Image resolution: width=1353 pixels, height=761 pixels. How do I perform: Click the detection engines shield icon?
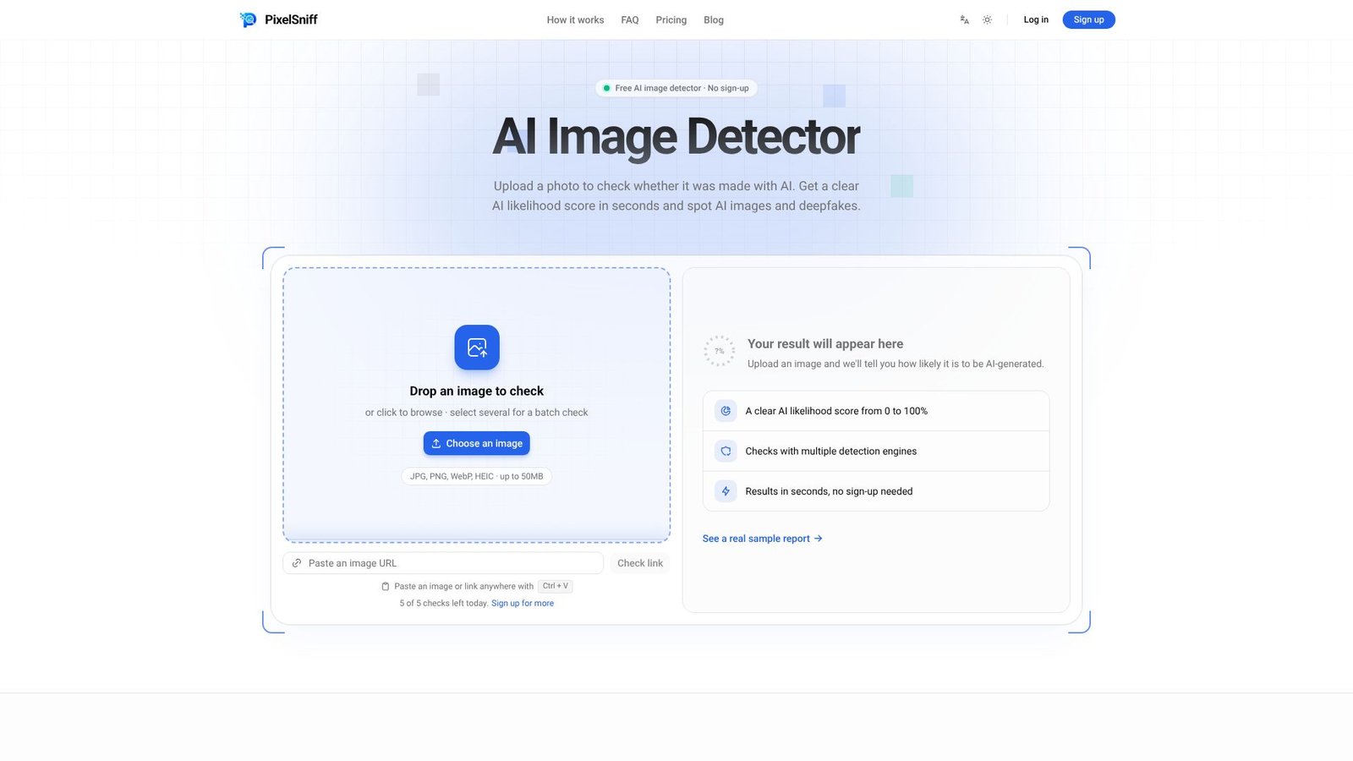tap(726, 452)
